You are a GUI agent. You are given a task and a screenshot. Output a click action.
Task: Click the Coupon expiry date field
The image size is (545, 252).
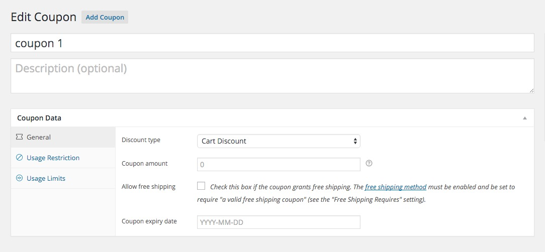point(279,222)
